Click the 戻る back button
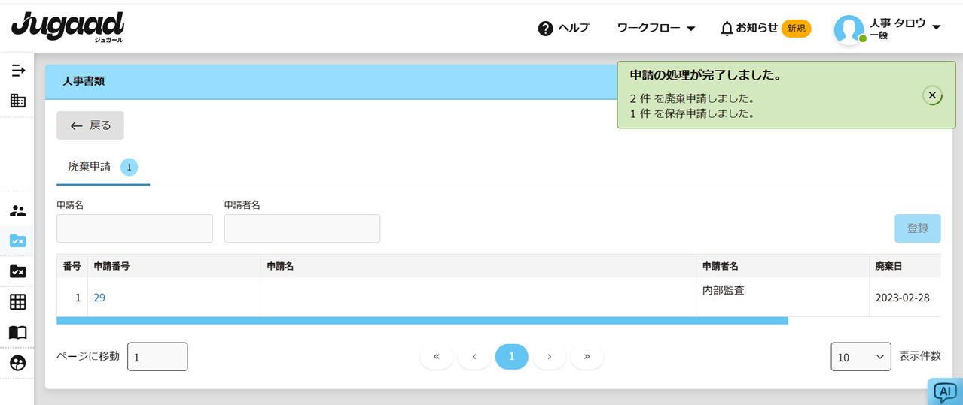 pyautogui.click(x=90, y=125)
